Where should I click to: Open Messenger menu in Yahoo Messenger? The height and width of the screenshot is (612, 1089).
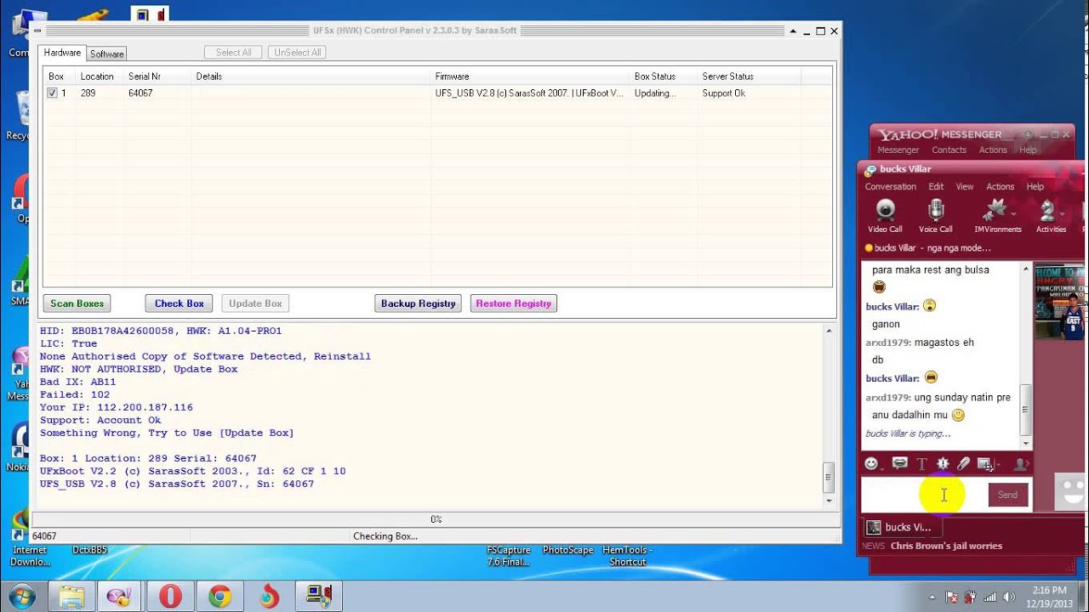point(898,150)
